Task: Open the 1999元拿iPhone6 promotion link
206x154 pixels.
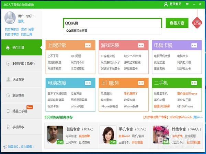Action: click(x=167, y=117)
